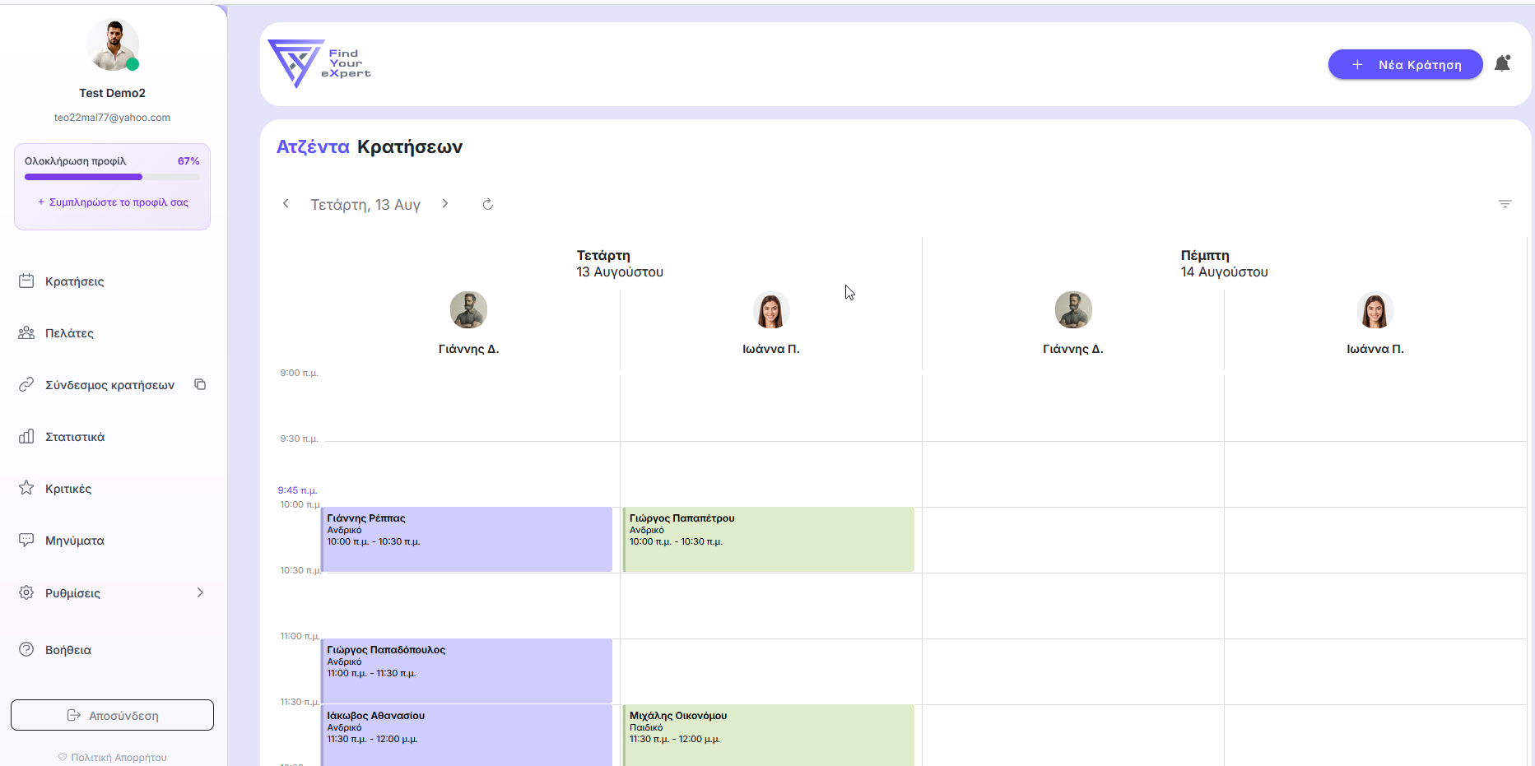Go to next day with right chevron
The image size is (1535, 766).
(x=445, y=203)
